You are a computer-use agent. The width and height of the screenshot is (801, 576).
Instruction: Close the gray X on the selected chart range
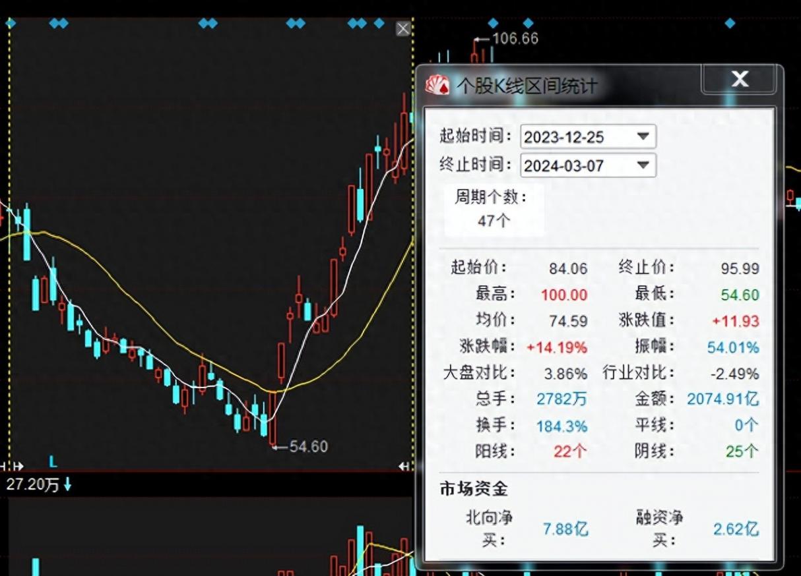(403, 28)
